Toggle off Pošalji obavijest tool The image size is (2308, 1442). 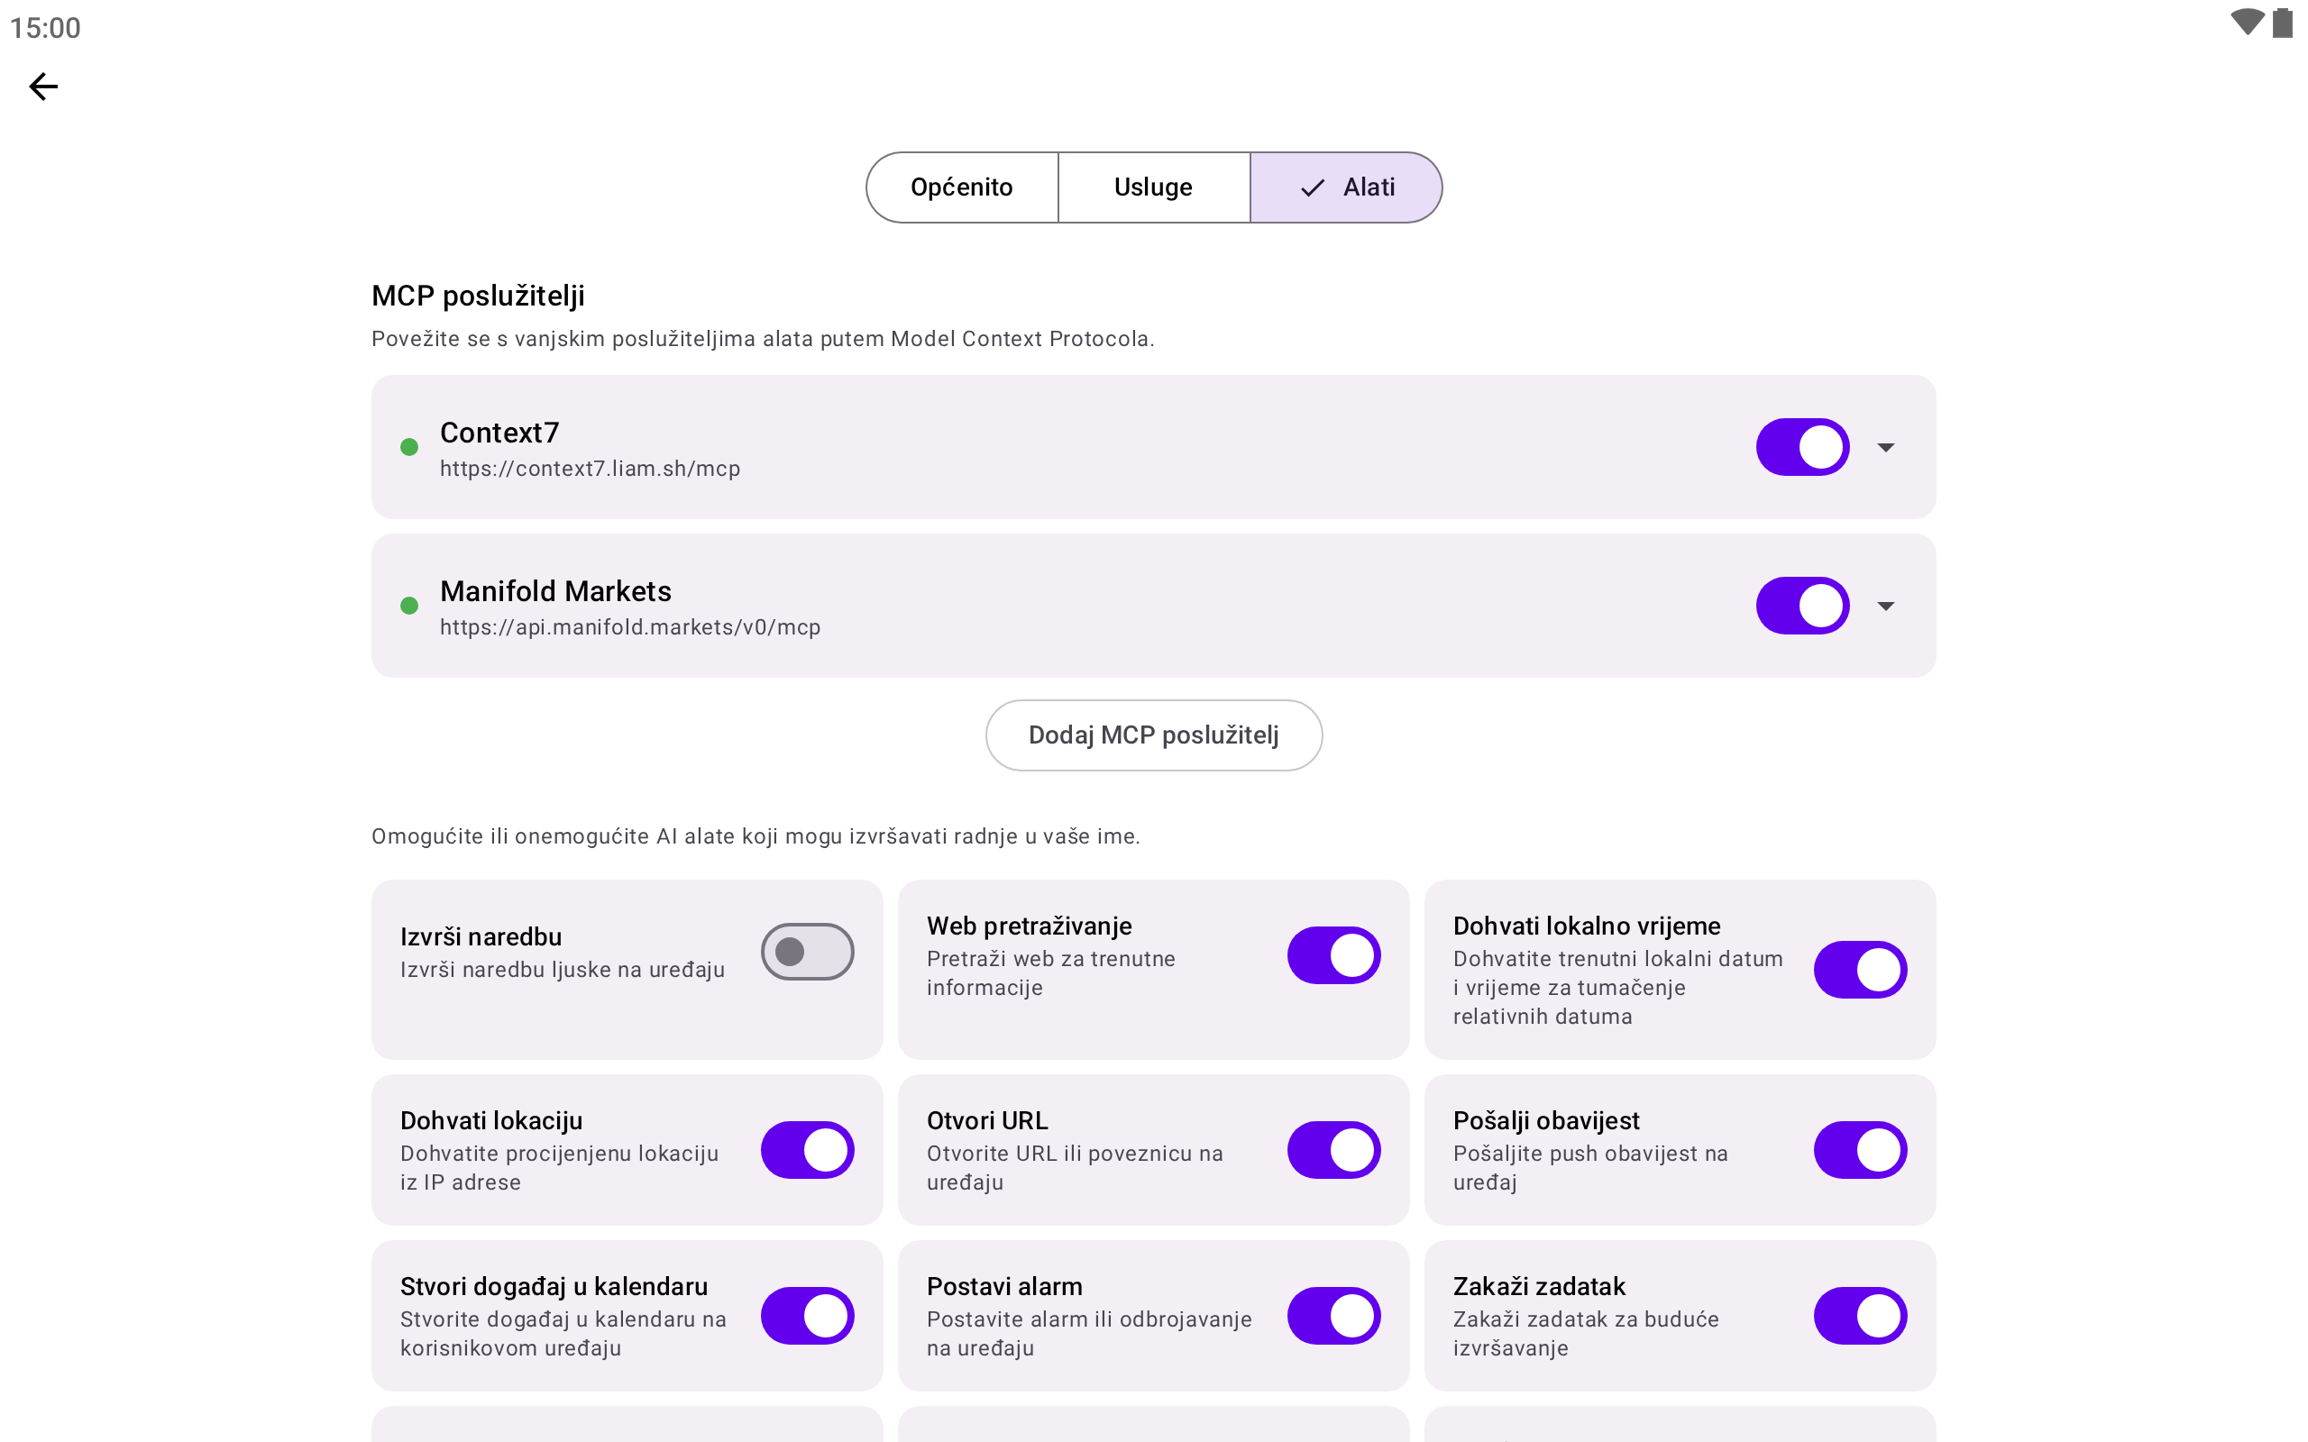pyautogui.click(x=1860, y=1150)
